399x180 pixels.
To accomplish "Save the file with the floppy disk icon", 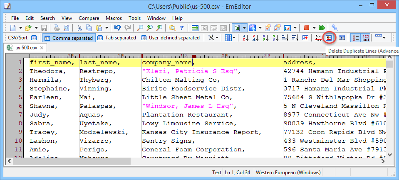I will [x=44, y=28].
